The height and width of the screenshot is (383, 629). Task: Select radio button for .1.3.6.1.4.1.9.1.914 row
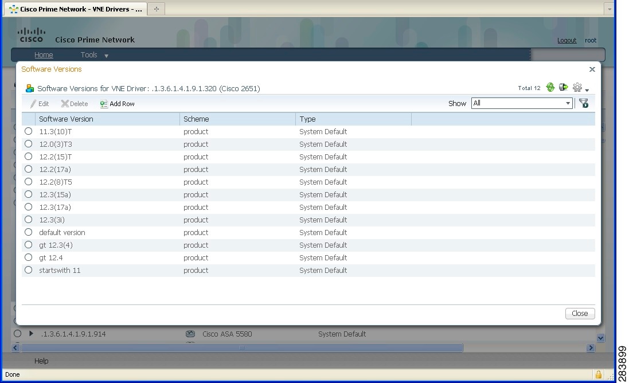pos(17,333)
